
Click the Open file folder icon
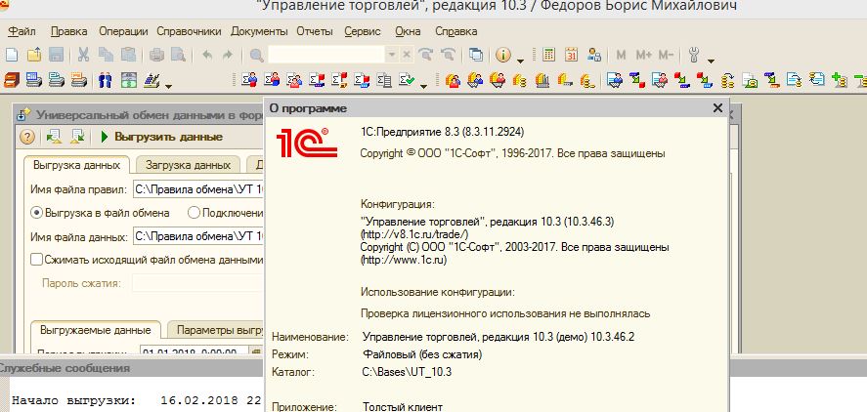[34, 55]
